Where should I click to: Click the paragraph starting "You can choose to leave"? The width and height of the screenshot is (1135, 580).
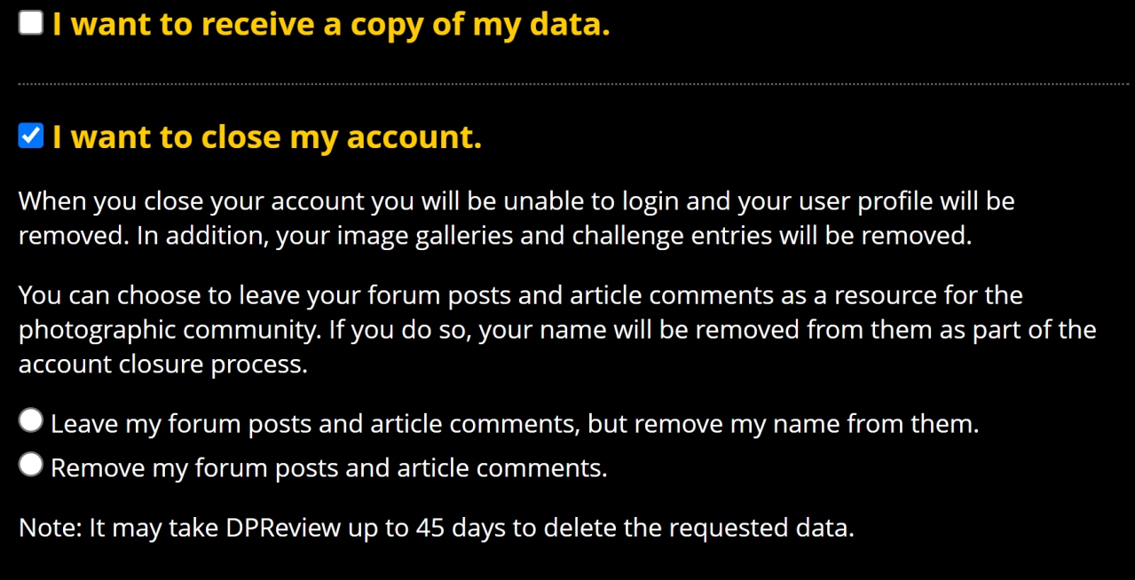click(x=550, y=329)
